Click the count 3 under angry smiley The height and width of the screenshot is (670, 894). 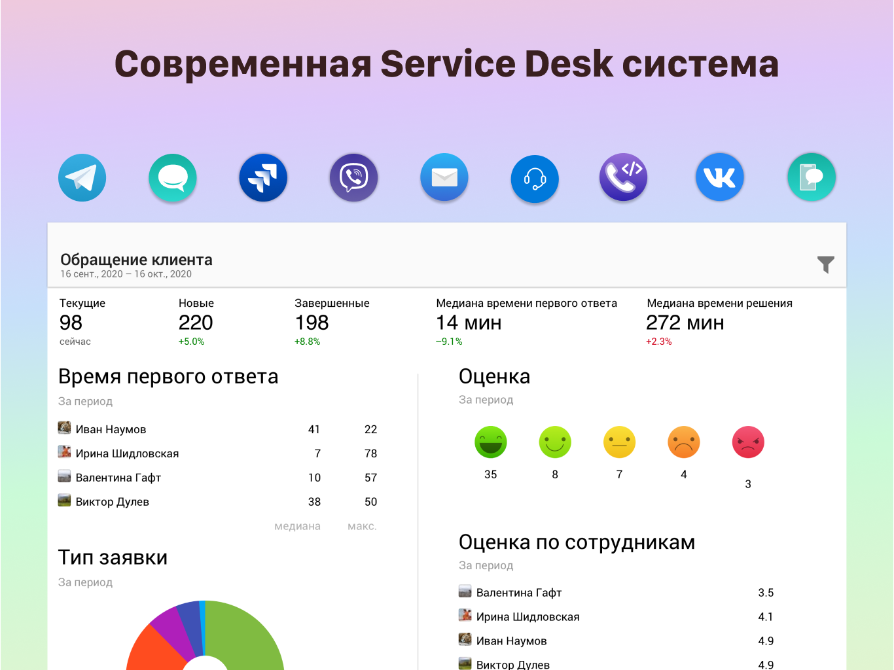pos(748,485)
